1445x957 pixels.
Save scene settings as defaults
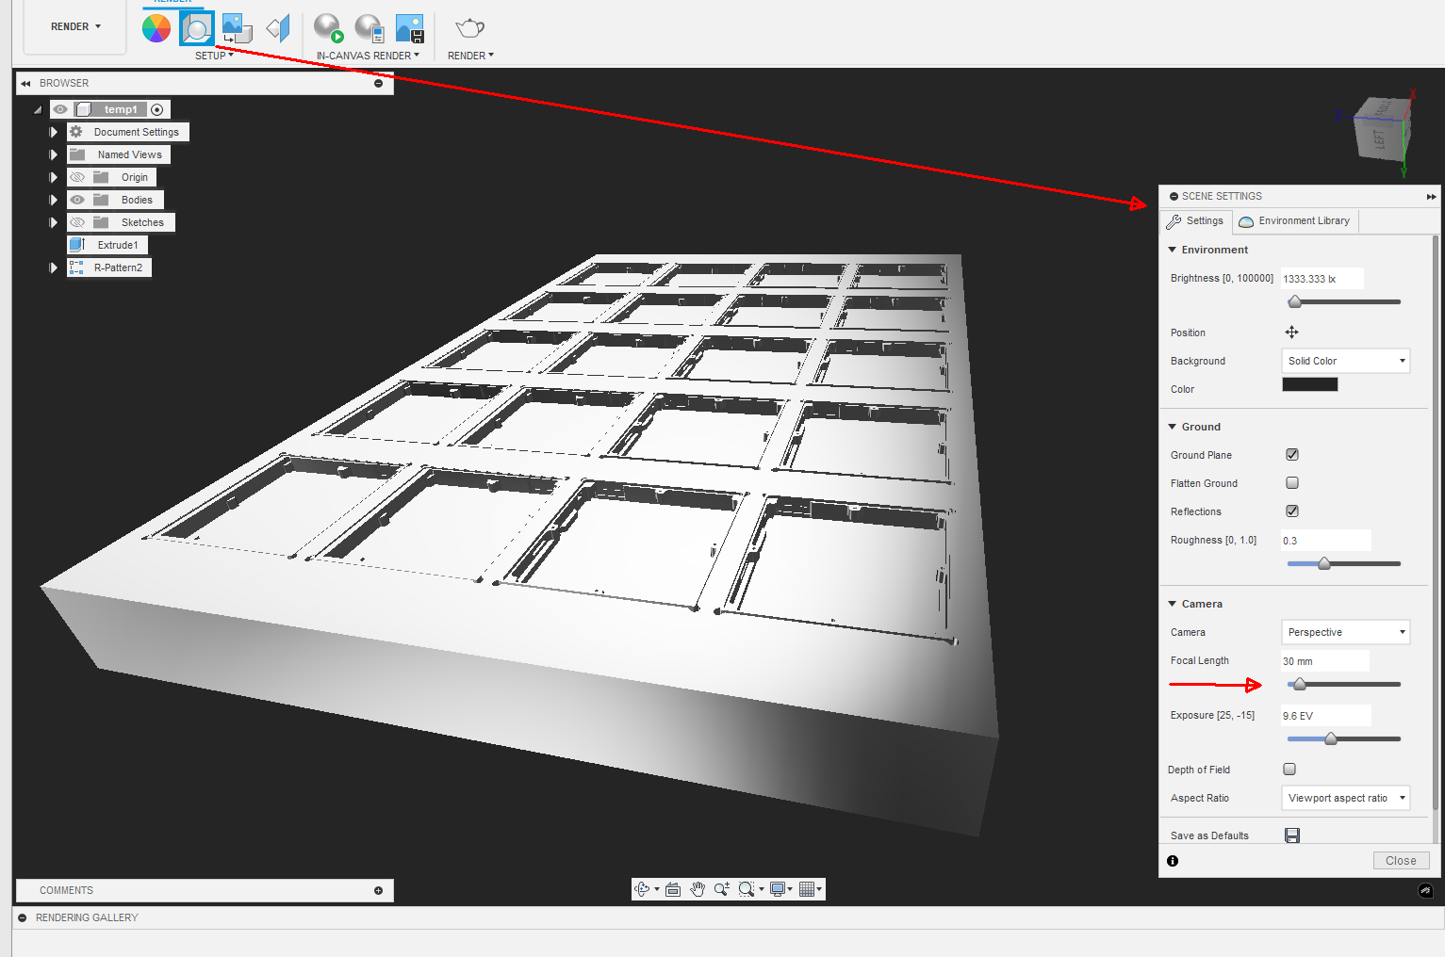[x=1291, y=835]
